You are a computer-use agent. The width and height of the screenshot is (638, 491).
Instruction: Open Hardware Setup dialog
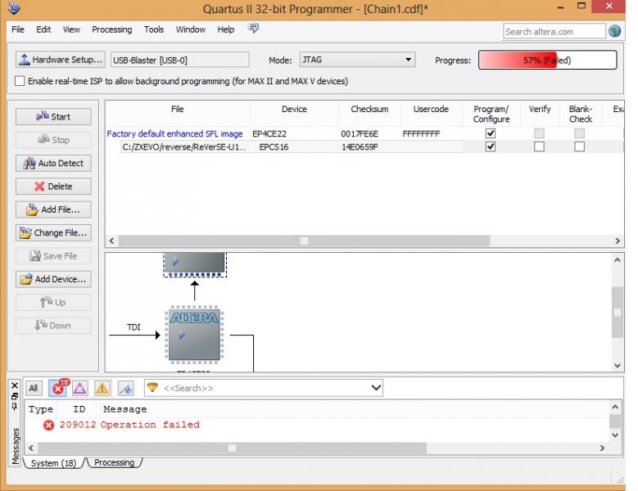tap(61, 60)
